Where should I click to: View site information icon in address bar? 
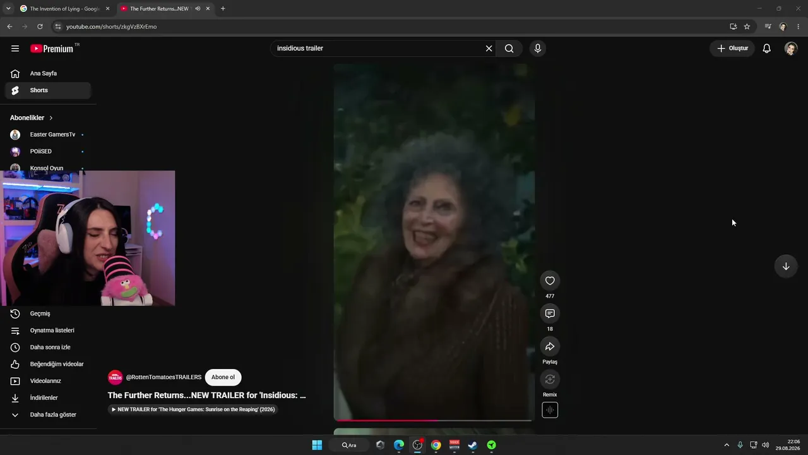(x=57, y=27)
